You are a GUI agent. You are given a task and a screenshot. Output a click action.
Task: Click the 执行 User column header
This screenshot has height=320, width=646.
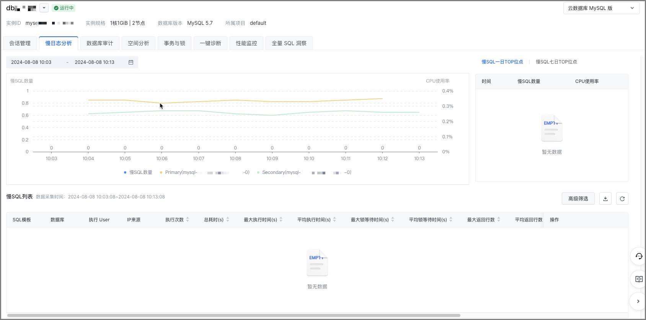point(99,220)
